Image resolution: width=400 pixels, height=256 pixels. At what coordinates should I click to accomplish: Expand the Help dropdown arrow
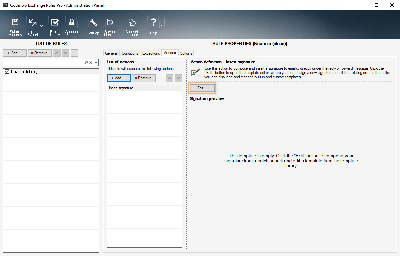point(162,26)
